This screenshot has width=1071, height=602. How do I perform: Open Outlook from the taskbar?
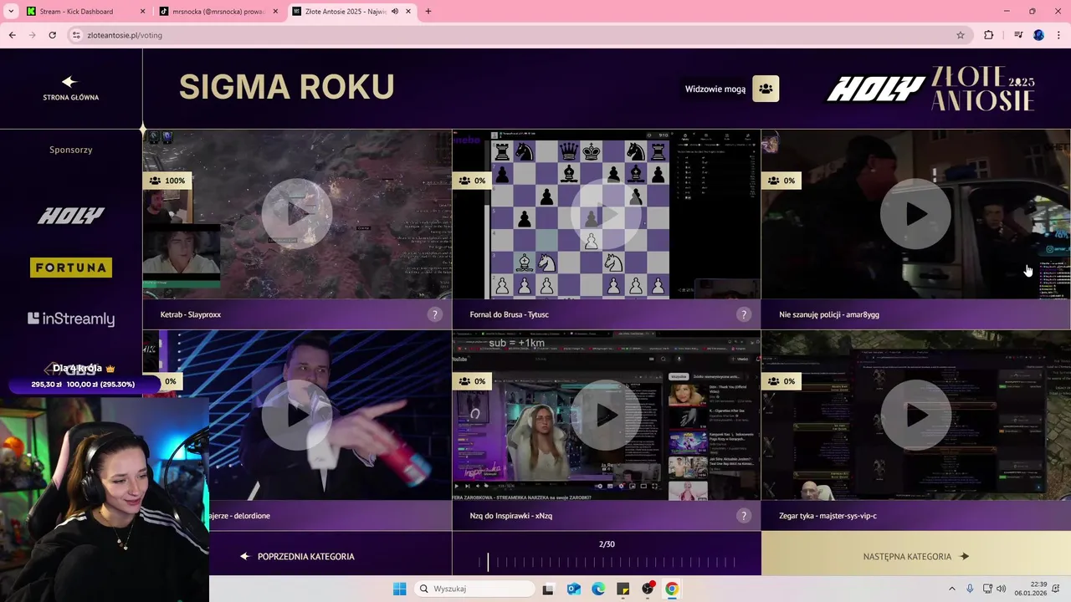click(x=573, y=589)
